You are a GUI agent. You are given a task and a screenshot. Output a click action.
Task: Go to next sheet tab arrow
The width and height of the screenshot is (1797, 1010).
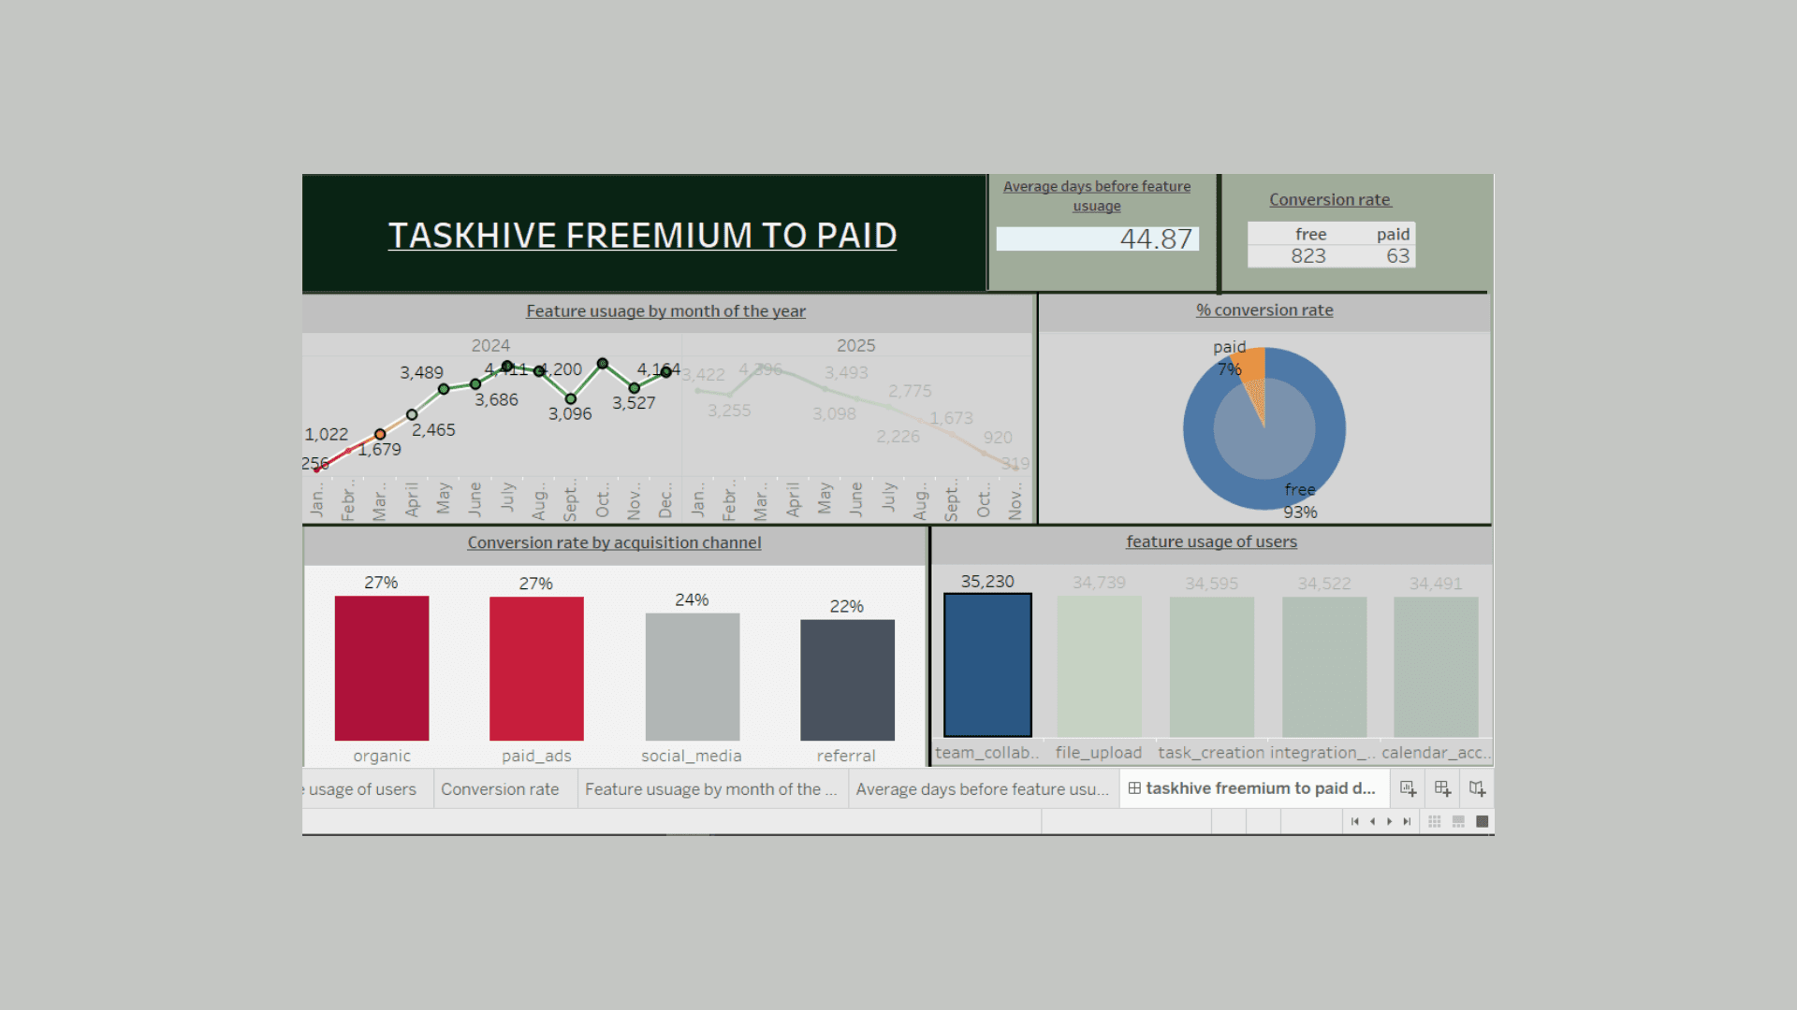[x=1390, y=821]
